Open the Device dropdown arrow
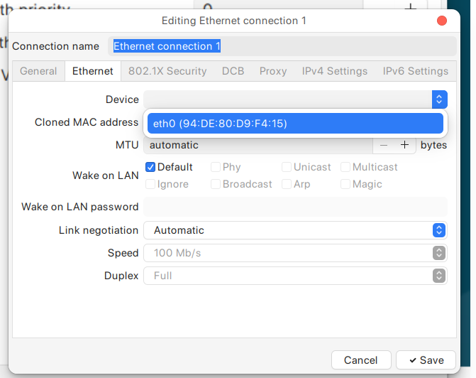Image resolution: width=476 pixels, height=378 pixels. [x=439, y=99]
